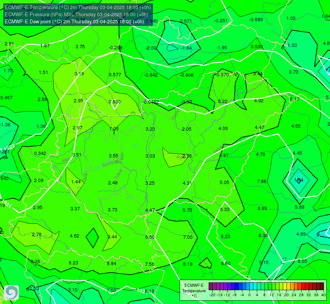Click the Zala county label

(x=85, y=178)
